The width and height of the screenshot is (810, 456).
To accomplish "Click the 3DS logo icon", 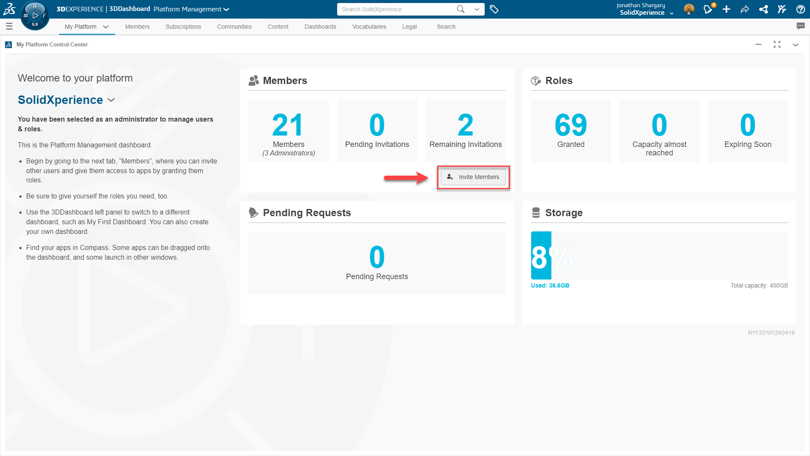I will coord(9,8).
